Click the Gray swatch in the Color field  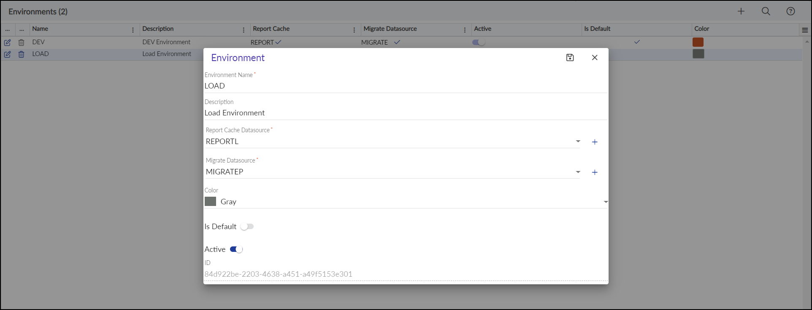click(x=210, y=201)
